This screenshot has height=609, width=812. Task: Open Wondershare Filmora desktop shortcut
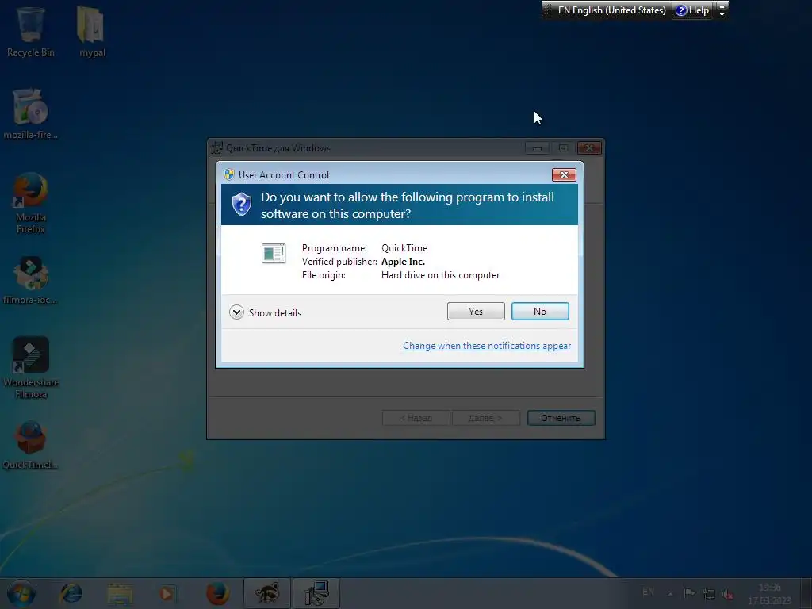coord(31,368)
